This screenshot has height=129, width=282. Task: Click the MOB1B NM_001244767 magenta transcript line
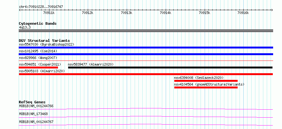pyautogui.click(x=146, y=125)
